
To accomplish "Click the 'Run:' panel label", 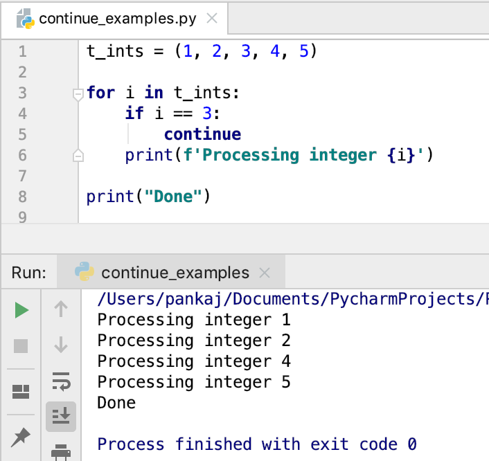I will click(29, 273).
